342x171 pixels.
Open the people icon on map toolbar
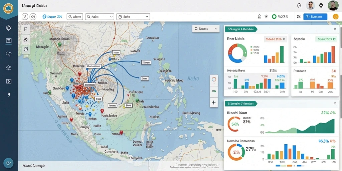26,39
